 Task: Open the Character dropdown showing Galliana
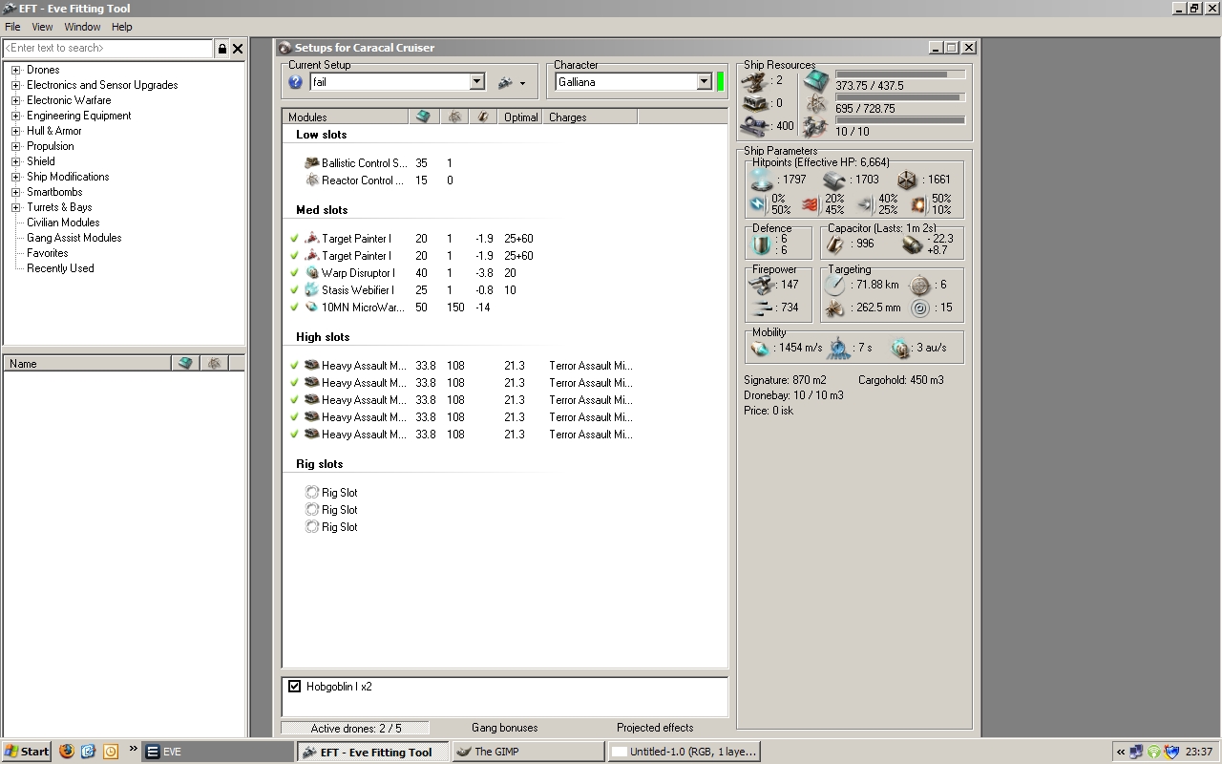[704, 82]
